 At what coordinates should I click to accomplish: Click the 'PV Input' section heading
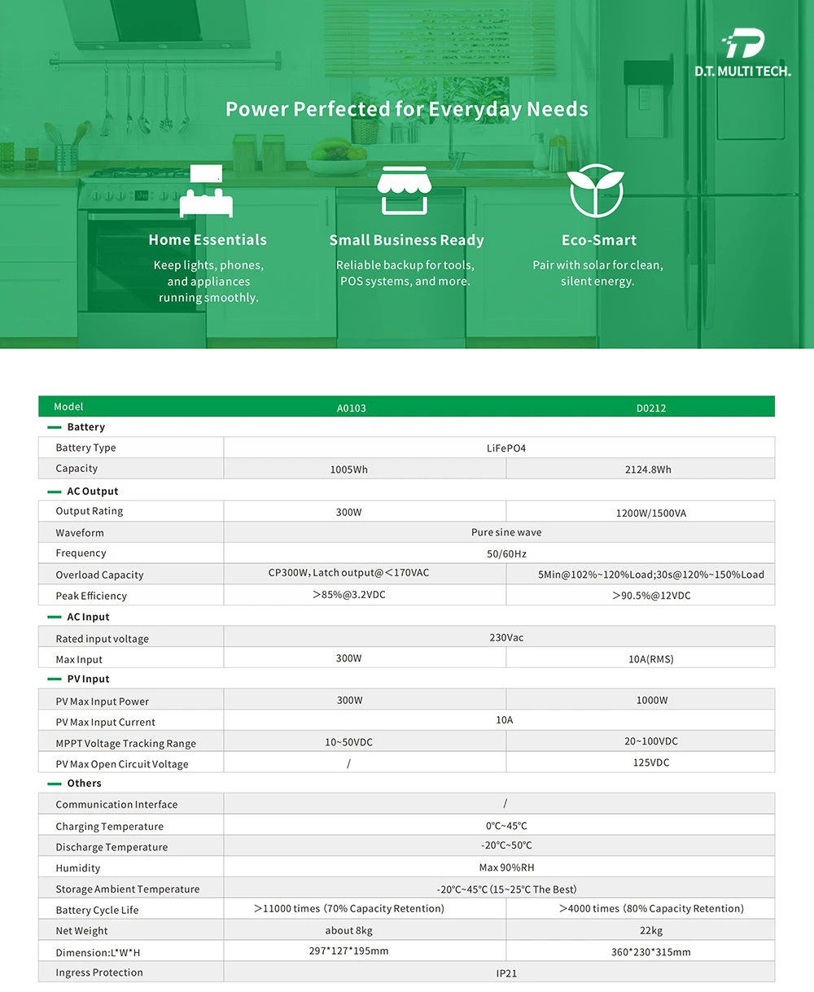pyautogui.click(x=88, y=680)
